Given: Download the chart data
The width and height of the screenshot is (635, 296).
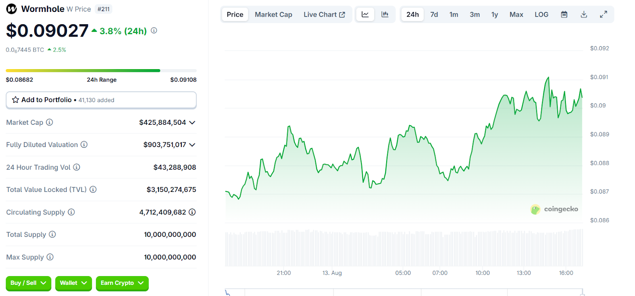Looking at the screenshot, I should [x=584, y=15].
